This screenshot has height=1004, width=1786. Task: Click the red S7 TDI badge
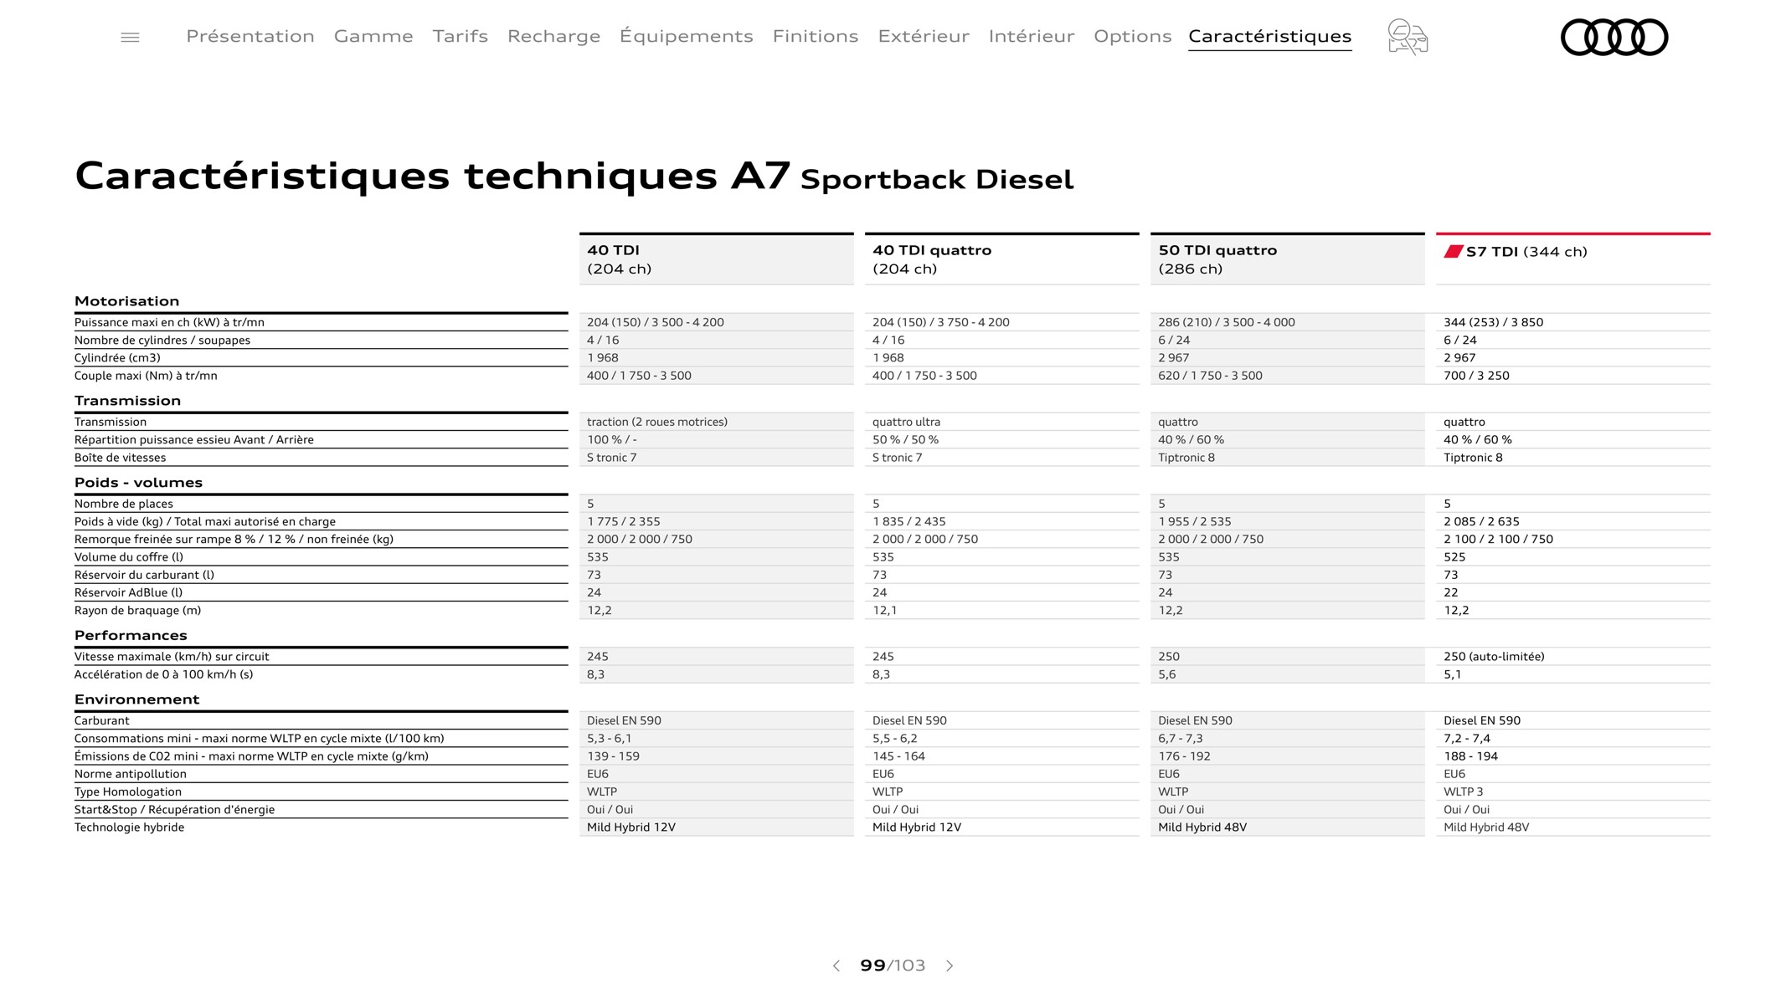[1454, 251]
